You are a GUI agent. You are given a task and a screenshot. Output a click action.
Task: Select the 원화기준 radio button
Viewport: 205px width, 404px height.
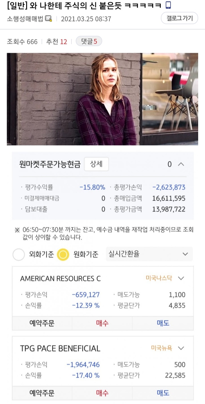pos(63,254)
